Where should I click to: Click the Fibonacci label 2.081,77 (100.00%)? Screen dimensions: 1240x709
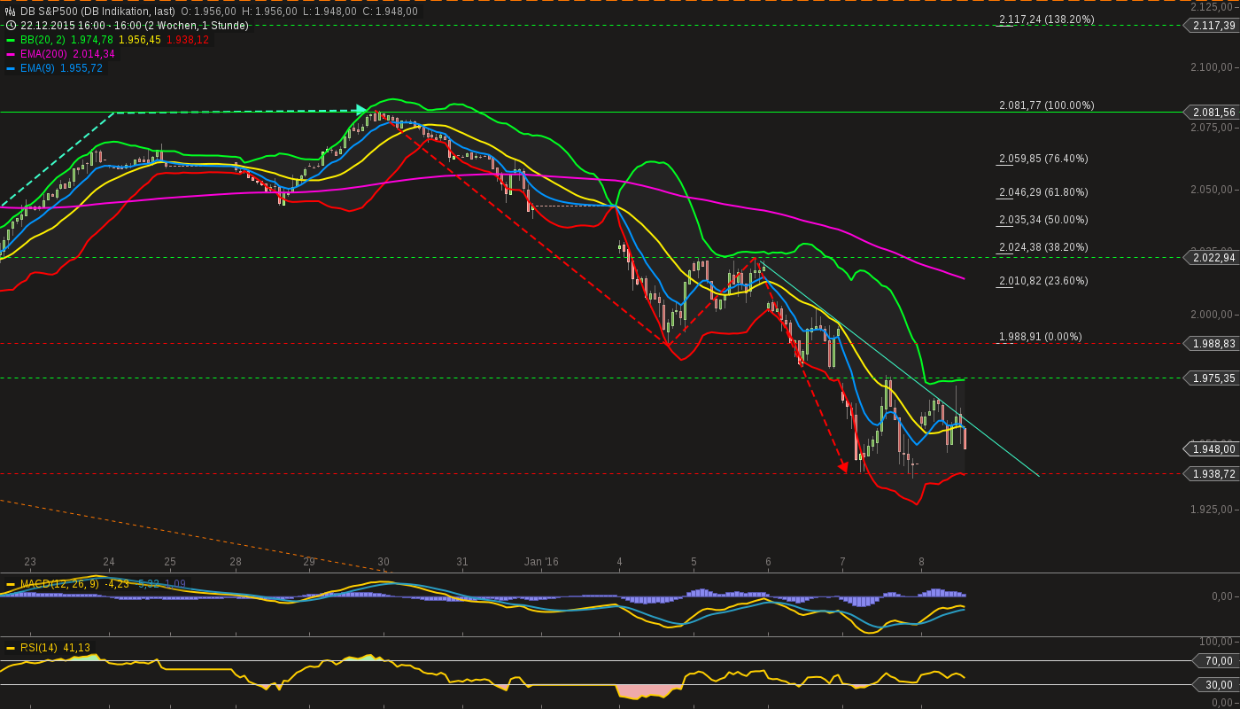pyautogui.click(x=1047, y=105)
